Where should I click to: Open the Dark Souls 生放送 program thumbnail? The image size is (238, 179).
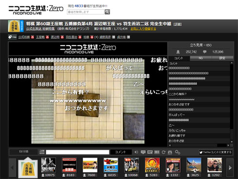tap(69, 165)
